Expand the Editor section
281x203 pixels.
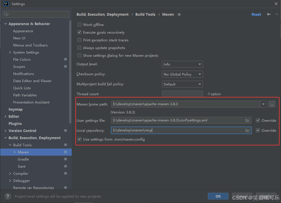(5, 116)
